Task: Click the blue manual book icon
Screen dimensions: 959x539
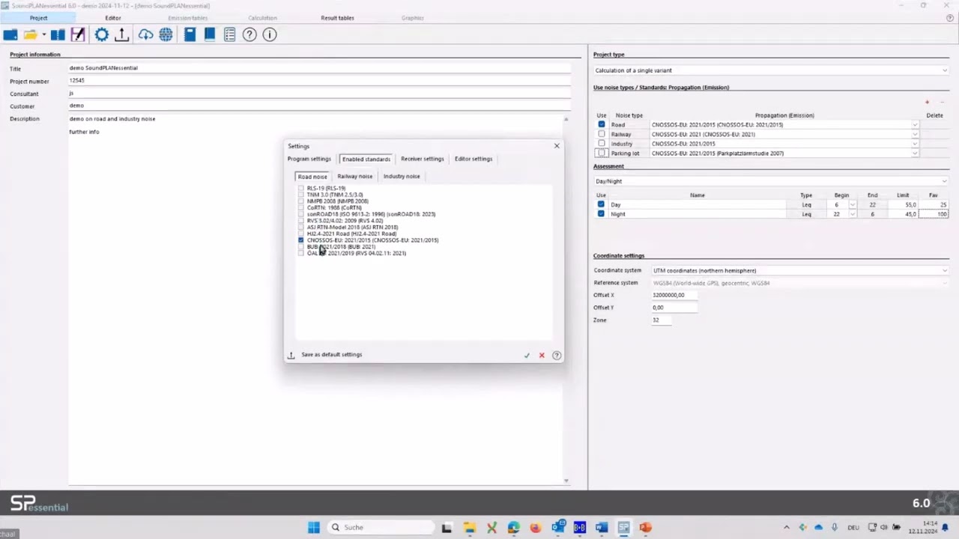Action: [210, 34]
